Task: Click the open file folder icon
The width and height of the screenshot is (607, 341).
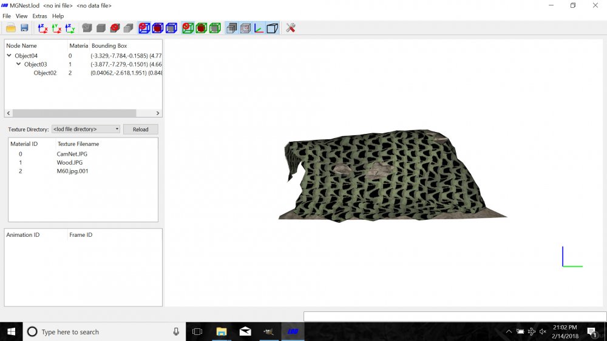Action: pos(11,28)
